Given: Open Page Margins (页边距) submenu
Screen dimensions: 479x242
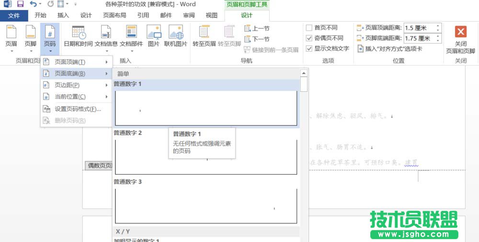Looking at the screenshot, I should click(76, 85).
